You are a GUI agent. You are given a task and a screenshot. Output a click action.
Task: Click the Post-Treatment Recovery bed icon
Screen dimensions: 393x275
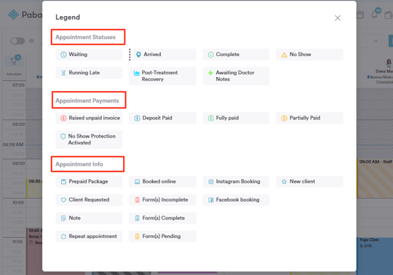click(137, 73)
